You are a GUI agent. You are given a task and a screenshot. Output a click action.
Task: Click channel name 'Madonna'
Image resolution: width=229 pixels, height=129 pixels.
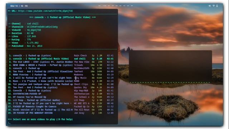(78, 75)
